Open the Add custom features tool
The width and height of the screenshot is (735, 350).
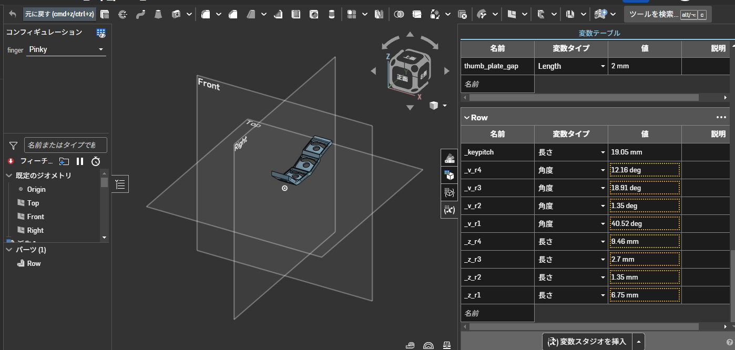(600, 14)
